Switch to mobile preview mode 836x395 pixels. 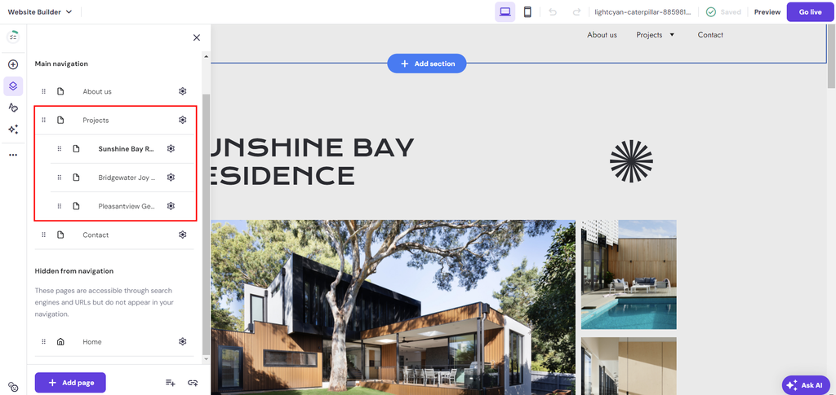[527, 12]
